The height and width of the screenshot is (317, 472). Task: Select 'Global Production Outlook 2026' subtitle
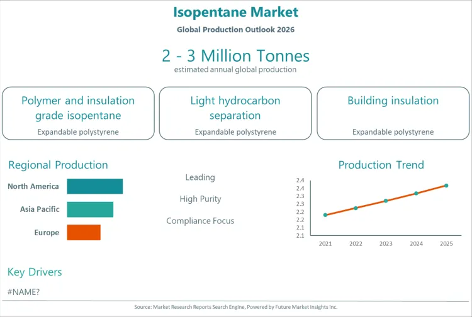click(x=236, y=30)
